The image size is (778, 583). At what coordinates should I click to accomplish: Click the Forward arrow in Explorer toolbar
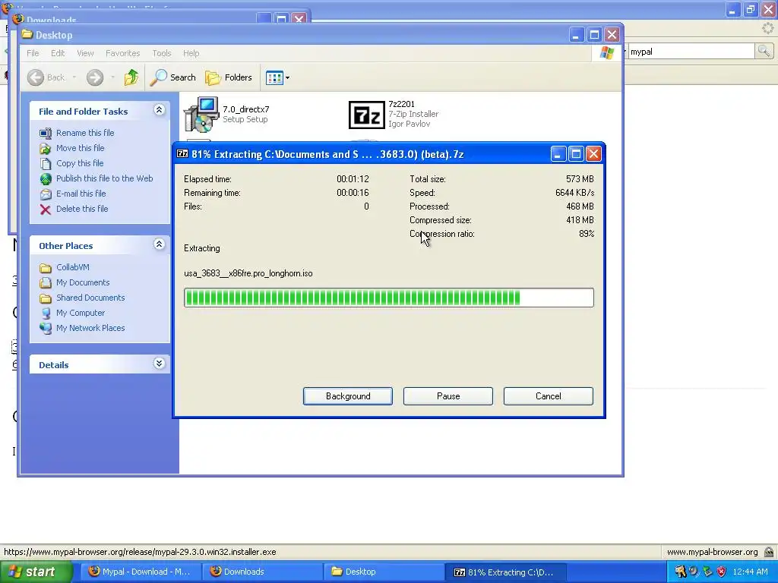point(95,77)
